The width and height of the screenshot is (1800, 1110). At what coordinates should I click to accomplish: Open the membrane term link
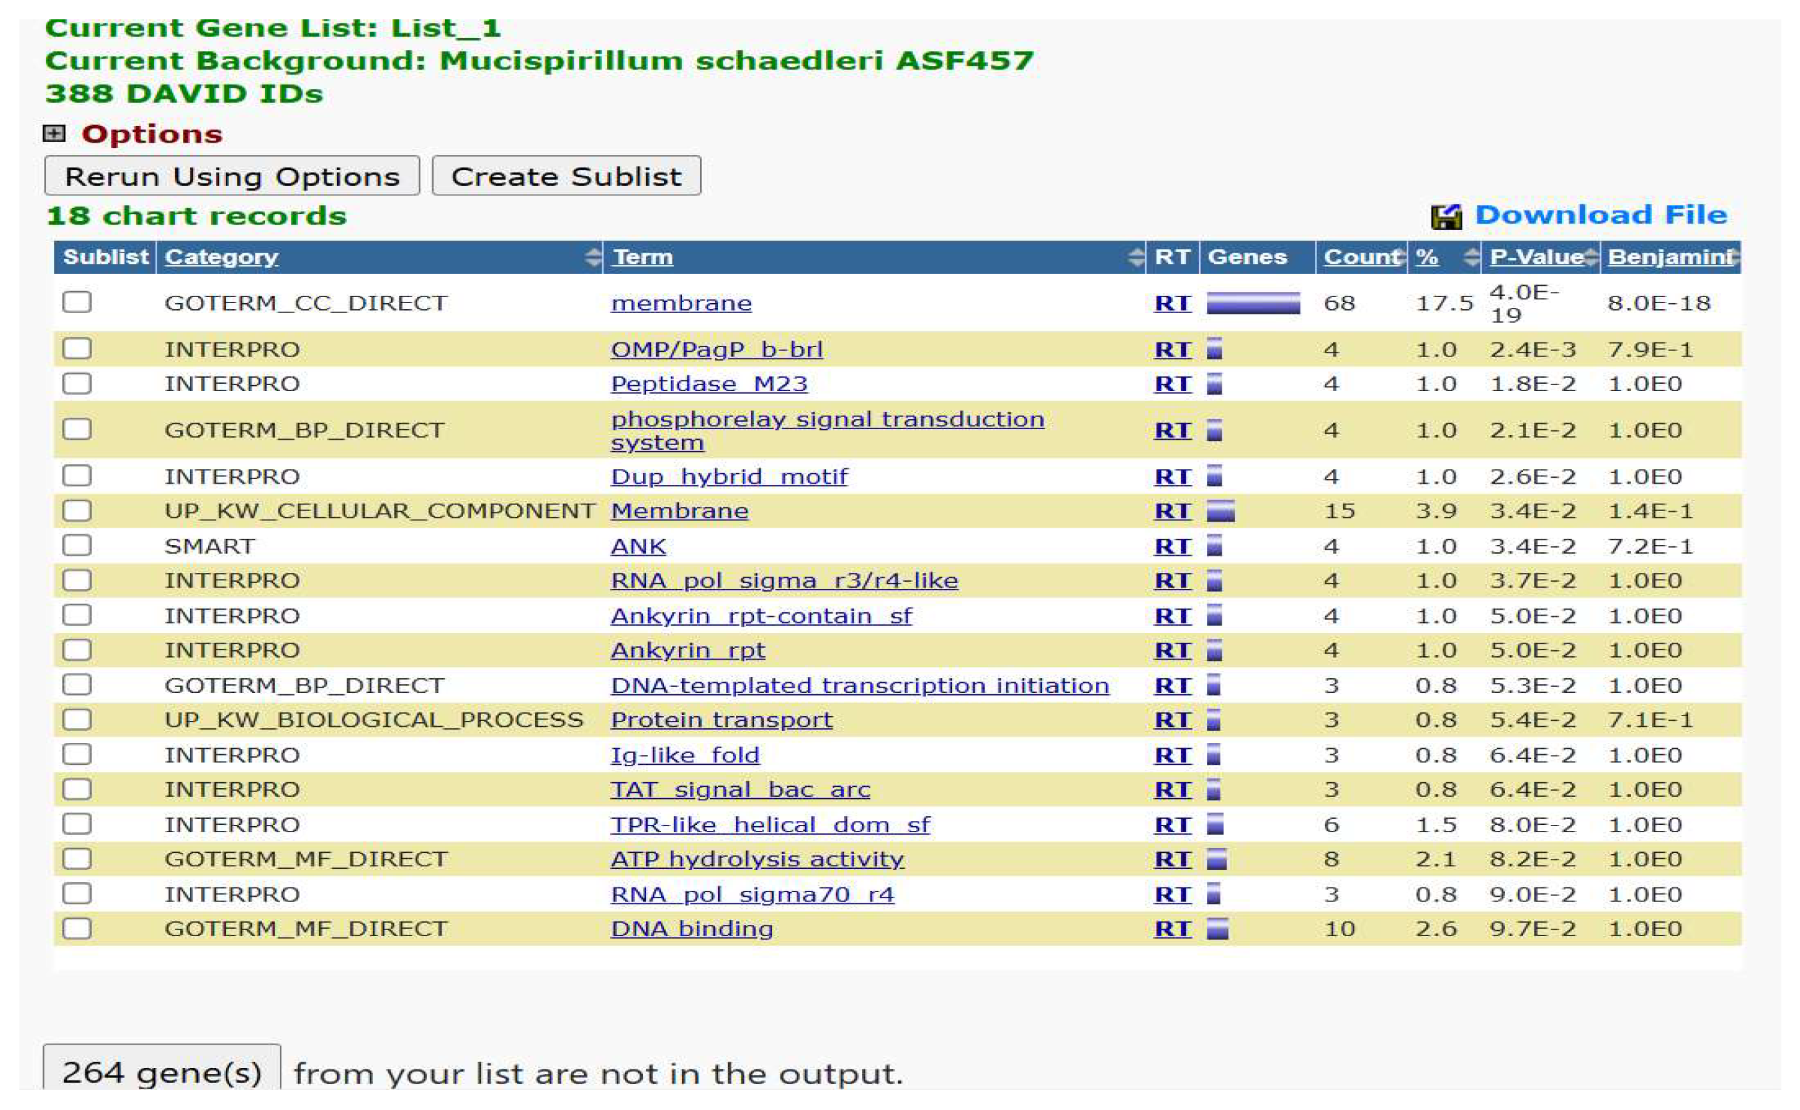click(x=681, y=303)
